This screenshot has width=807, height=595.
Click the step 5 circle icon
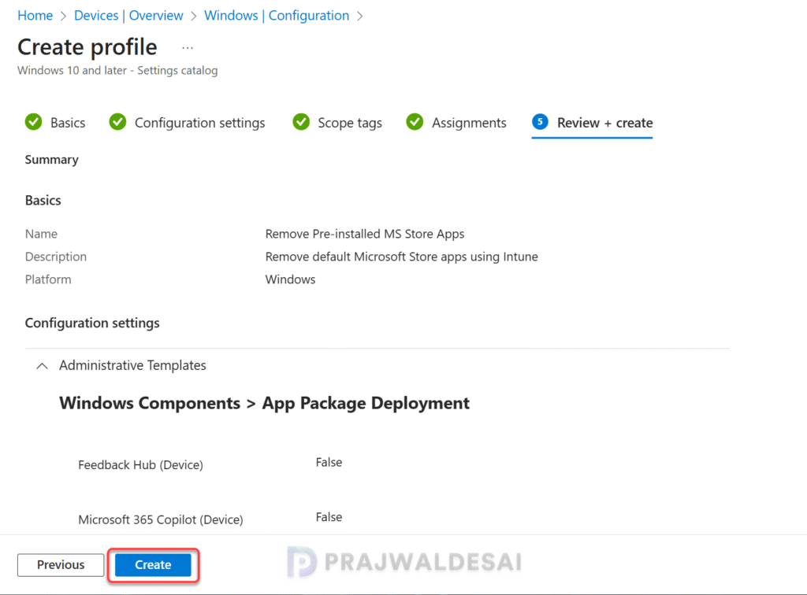pyautogui.click(x=540, y=122)
